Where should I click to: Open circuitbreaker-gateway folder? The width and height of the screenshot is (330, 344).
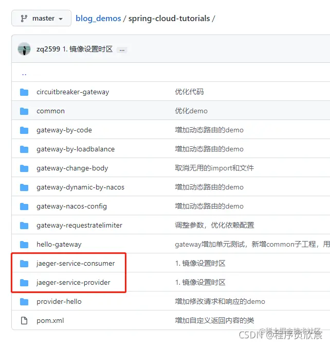click(72, 92)
